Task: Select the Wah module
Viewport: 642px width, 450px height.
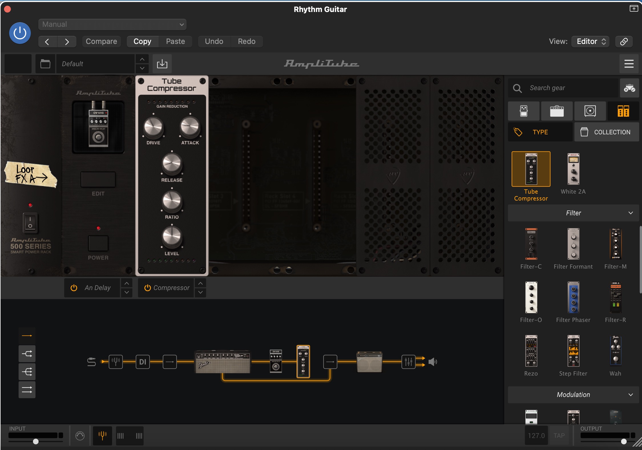Action: click(615, 351)
